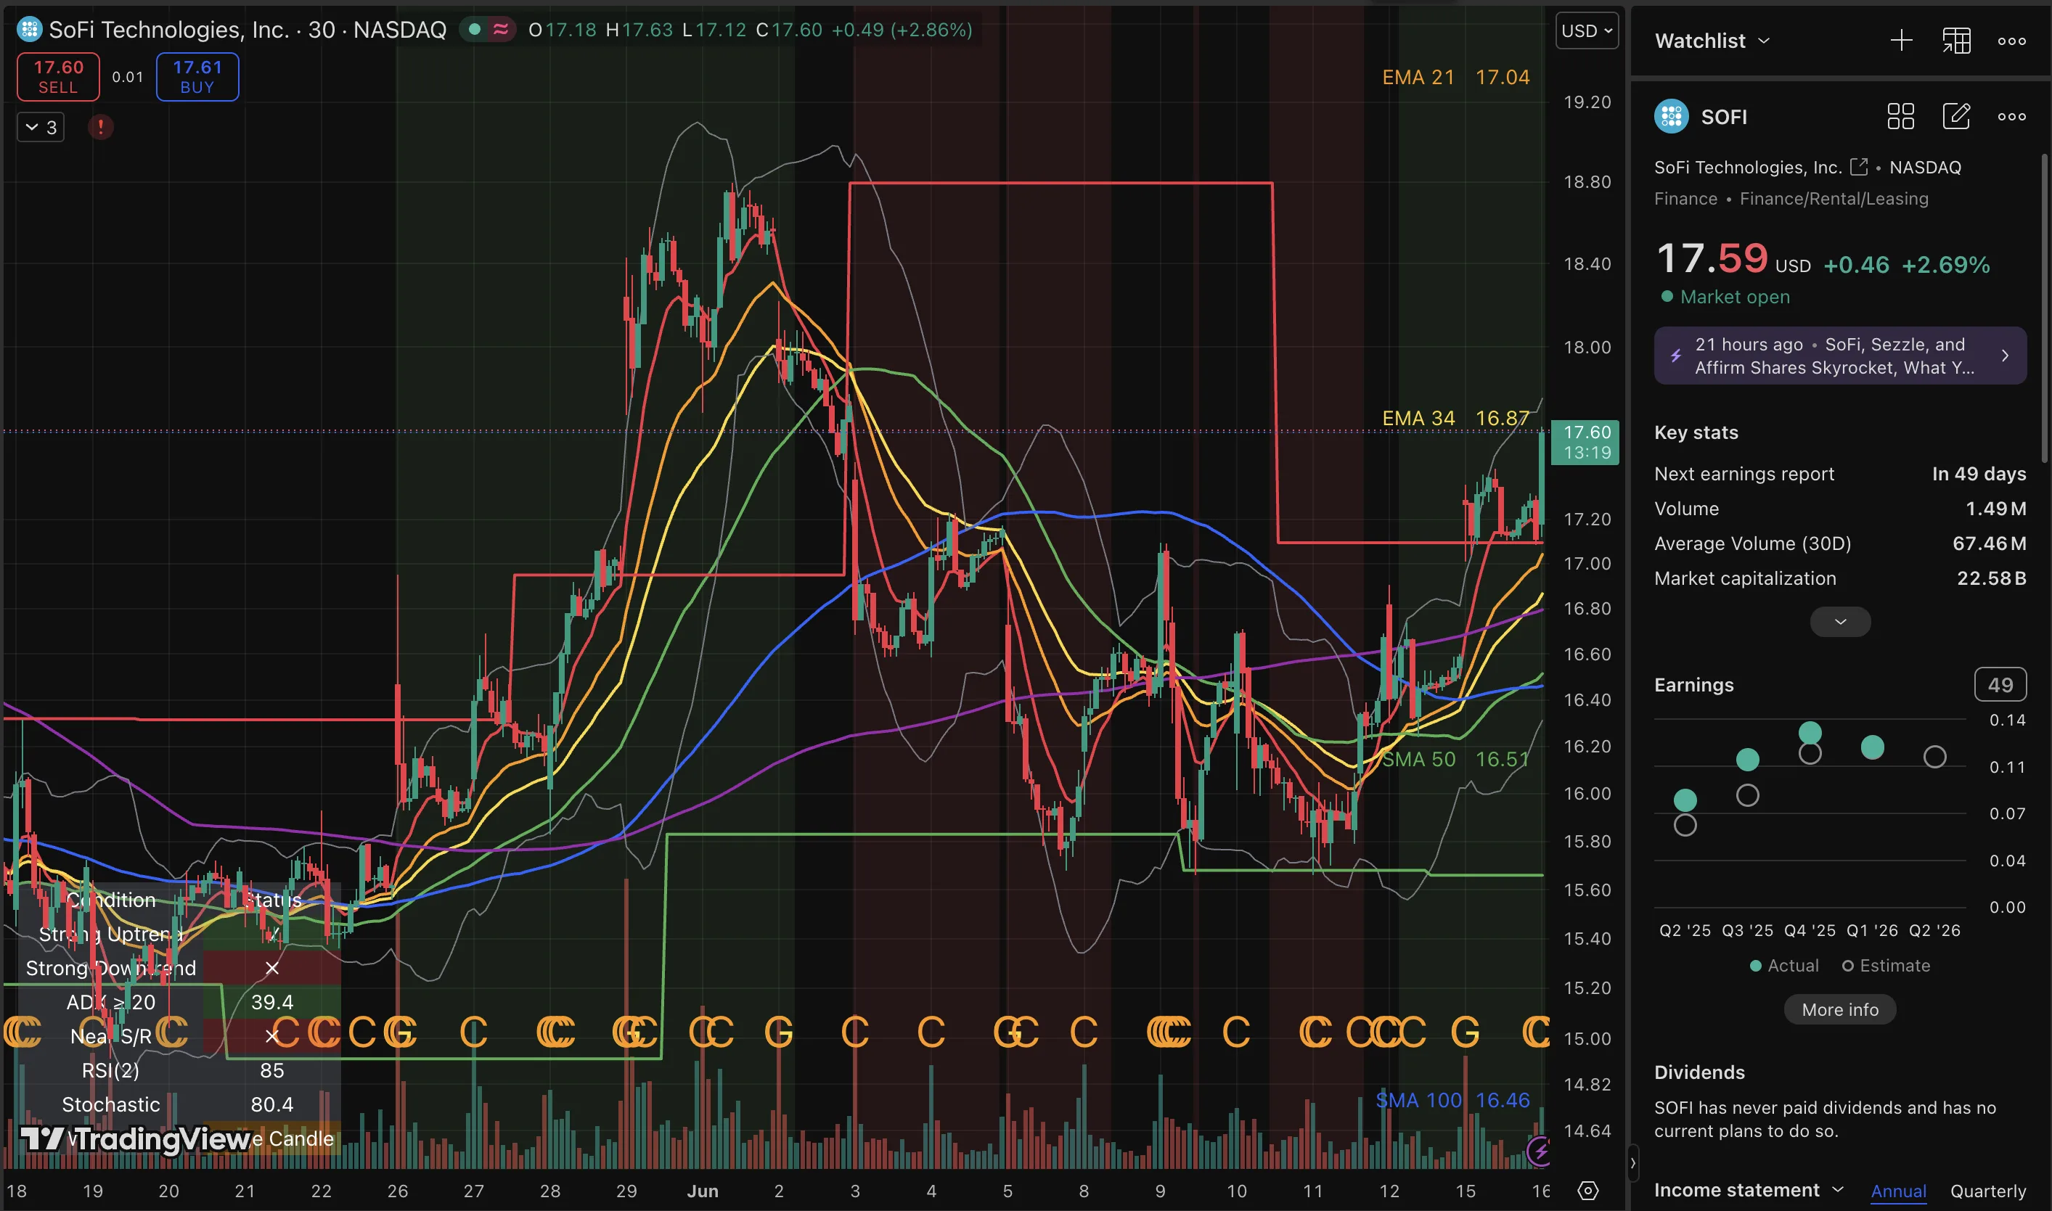
Task: Click the lightning icon in news banner
Action: [1675, 356]
